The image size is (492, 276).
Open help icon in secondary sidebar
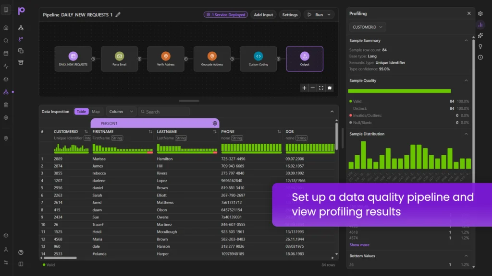[x=21, y=253]
